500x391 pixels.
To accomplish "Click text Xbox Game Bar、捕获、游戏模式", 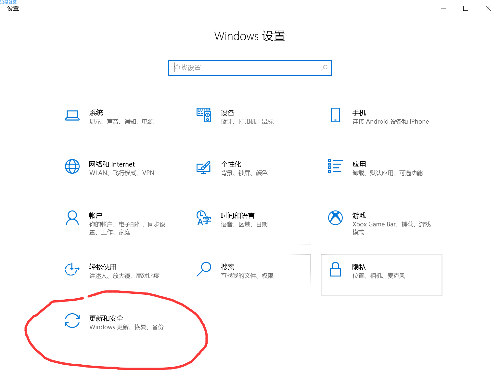I will click(x=391, y=228).
